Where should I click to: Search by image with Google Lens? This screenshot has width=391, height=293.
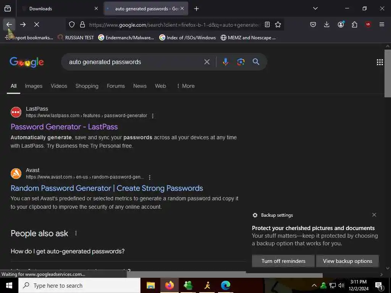pyautogui.click(x=241, y=62)
